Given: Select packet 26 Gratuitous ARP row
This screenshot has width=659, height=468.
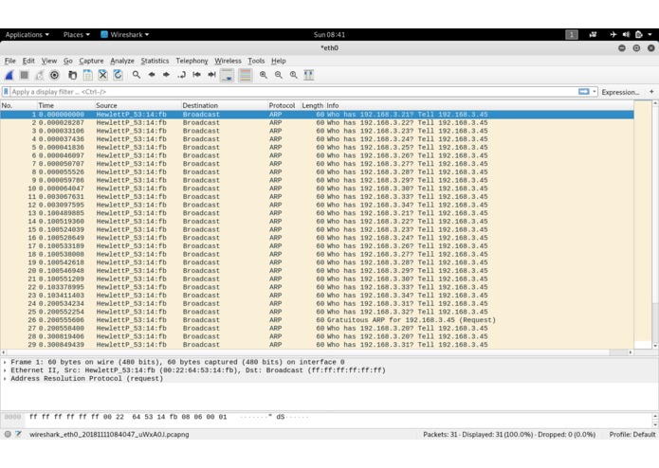Looking at the screenshot, I should (x=317, y=320).
